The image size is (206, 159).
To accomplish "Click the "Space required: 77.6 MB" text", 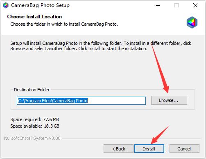I will click(34, 119).
